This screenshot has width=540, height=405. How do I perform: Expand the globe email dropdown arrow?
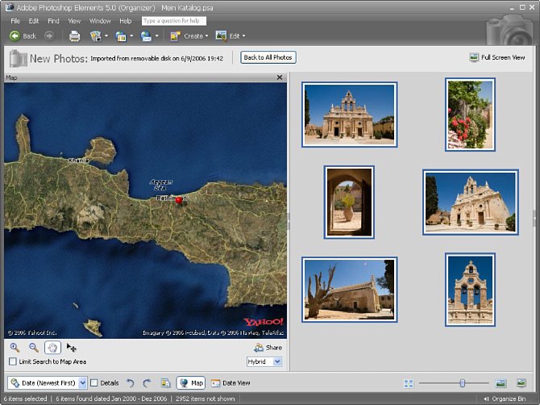[156, 35]
